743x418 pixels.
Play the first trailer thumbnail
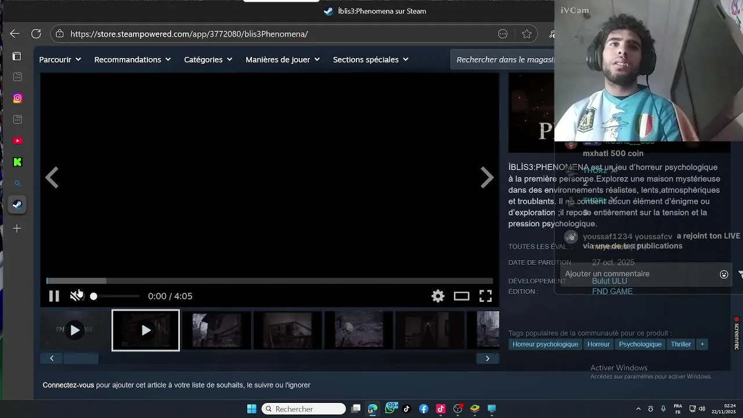(75, 330)
